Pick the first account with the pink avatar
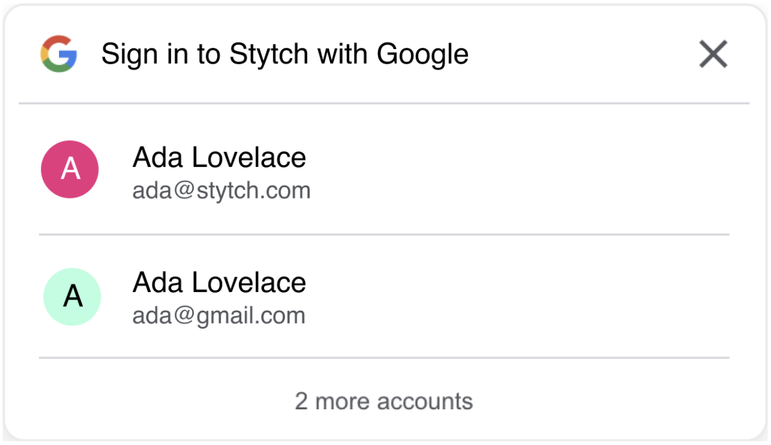 (x=384, y=169)
